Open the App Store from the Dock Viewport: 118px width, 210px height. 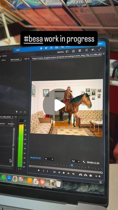[x=9, y=178]
